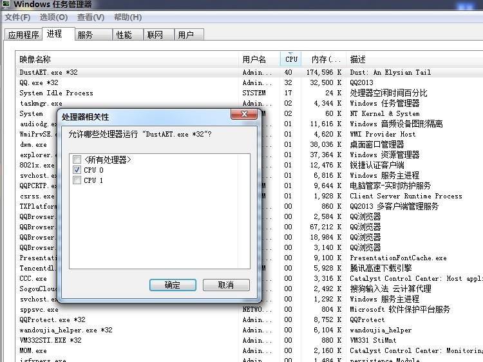Click the 67,212 K memory value
Viewport: 483px width, 362px height.
pos(326,227)
